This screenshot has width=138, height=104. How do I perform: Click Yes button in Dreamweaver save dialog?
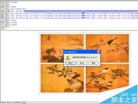point(71,63)
